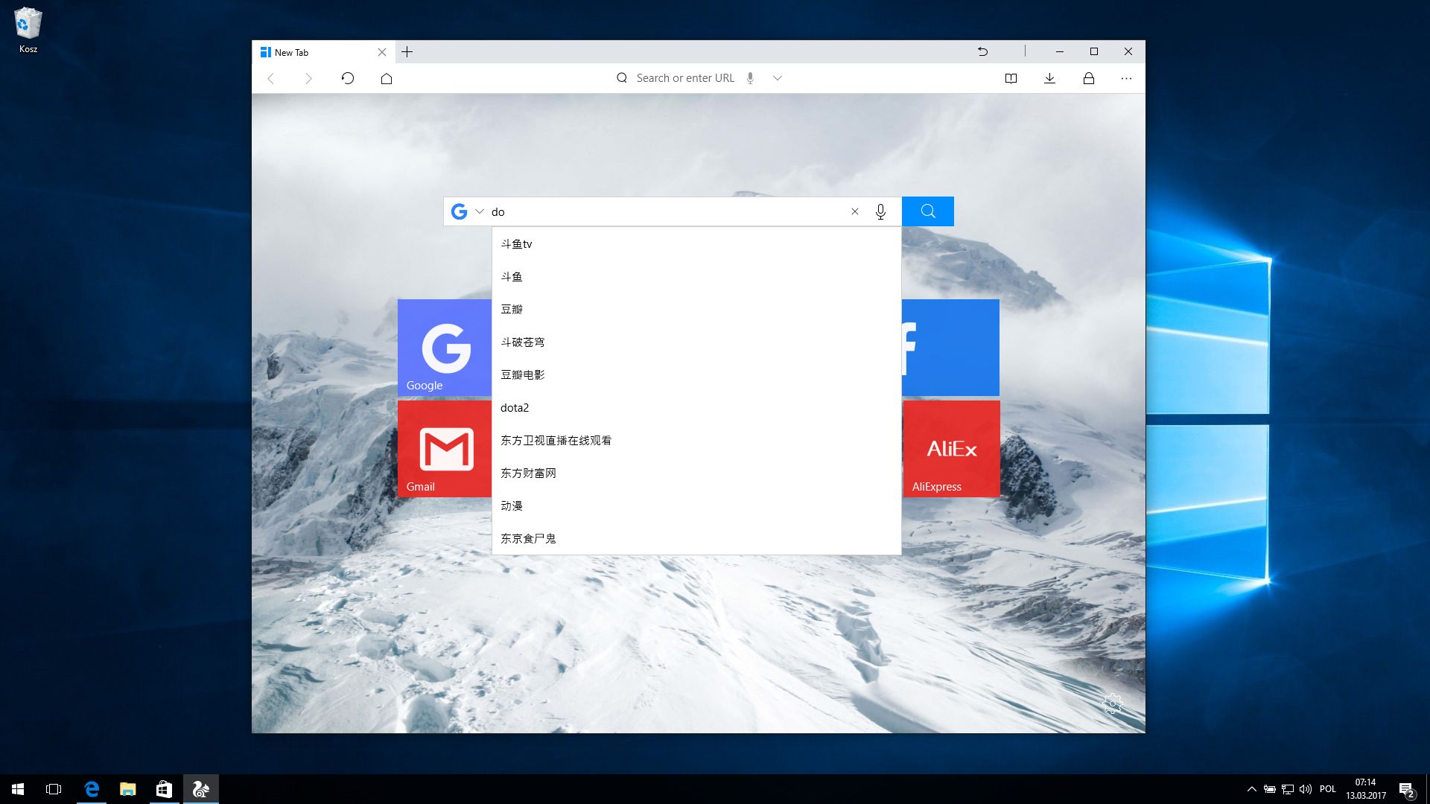The image size is (1430, 804).
Task: Reload page with the refresh icon
Action: (x=347, y=78)
